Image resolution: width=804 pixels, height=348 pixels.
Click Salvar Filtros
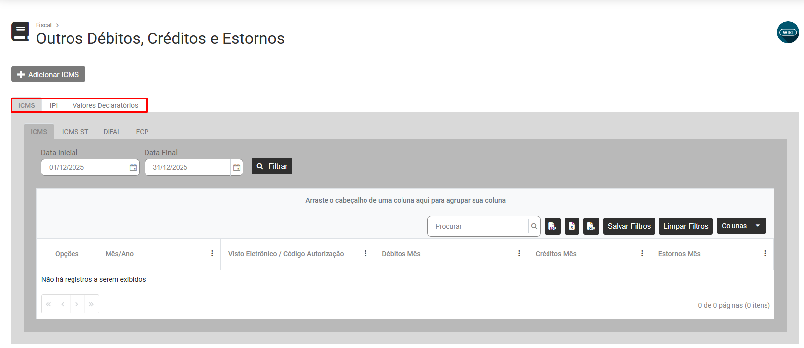[629, 226]
